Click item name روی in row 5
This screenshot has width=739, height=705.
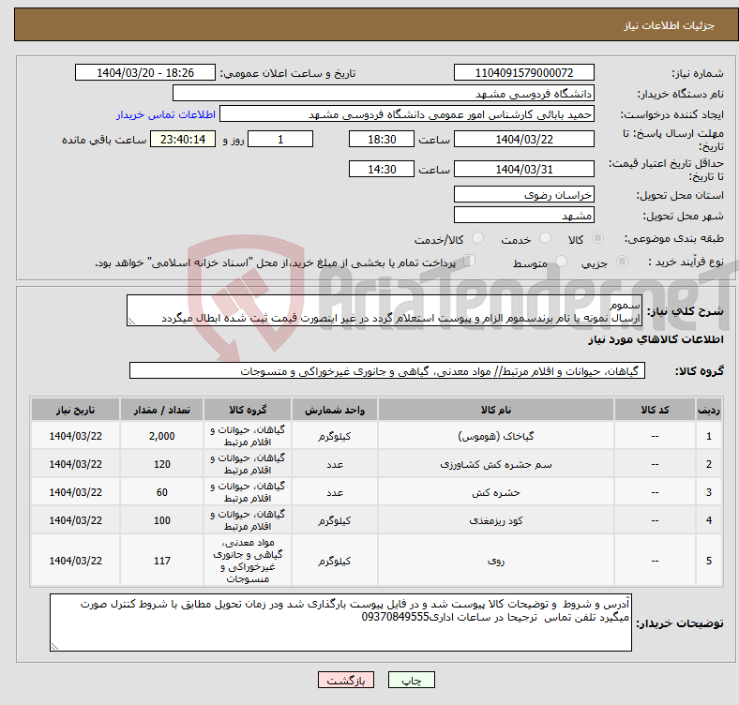(496, 561)
